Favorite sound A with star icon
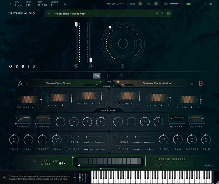This screenshot has width=219, height=184. point(27,84)
